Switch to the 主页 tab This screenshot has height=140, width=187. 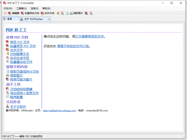(x=11, y=19)
